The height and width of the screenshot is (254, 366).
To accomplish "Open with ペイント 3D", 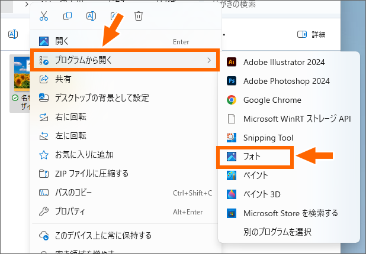I will 289,194.
